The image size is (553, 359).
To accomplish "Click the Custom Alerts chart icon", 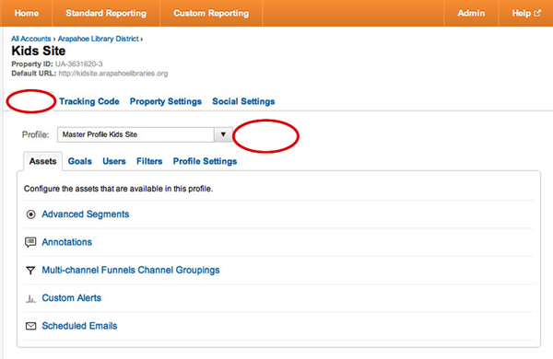I will (x=30, y=299).
